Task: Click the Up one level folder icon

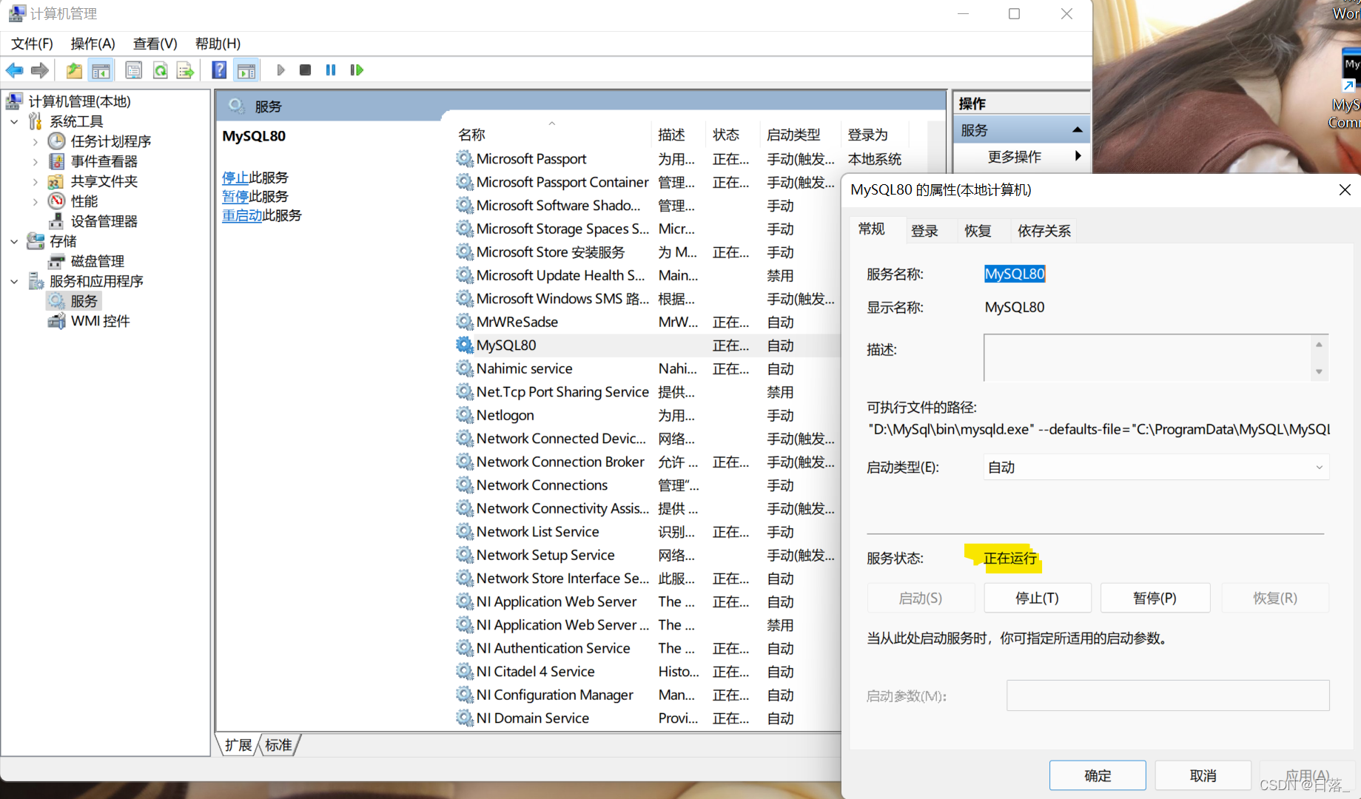Action: pyautogui.click(x=74, y=70)
